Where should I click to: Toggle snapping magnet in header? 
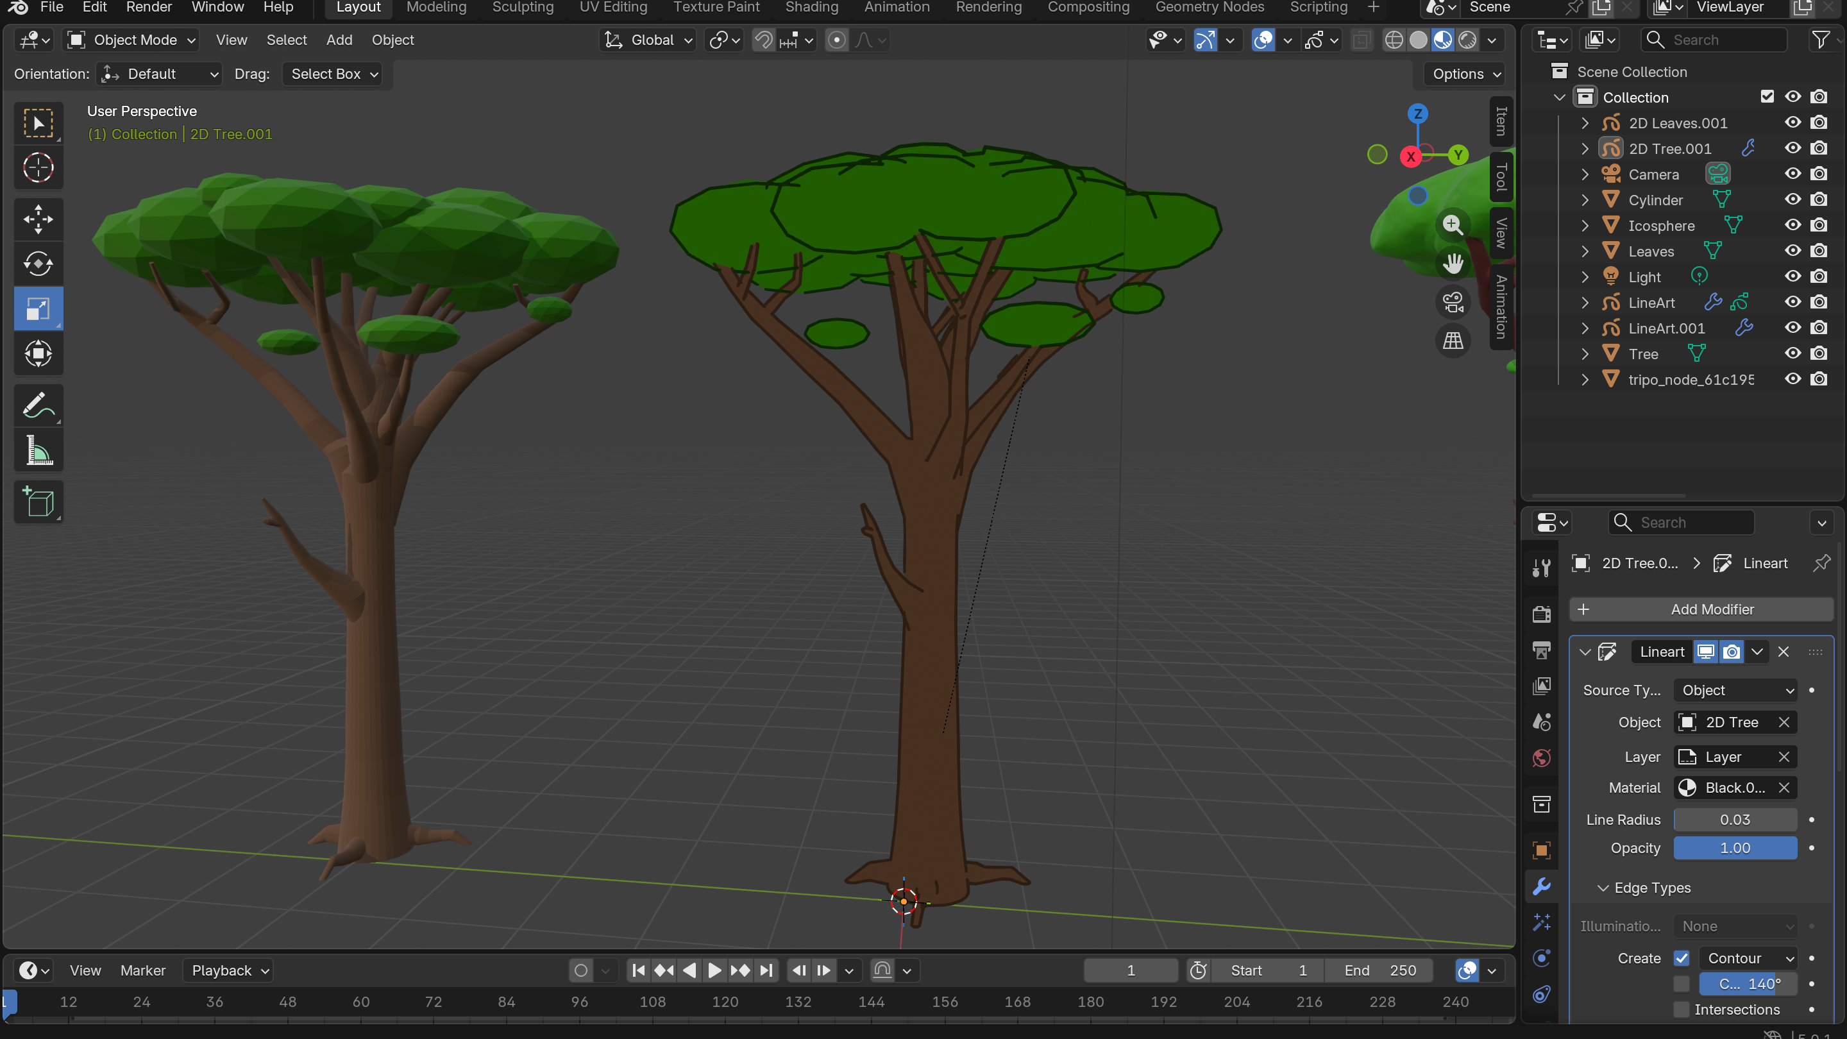click(764, 40)
